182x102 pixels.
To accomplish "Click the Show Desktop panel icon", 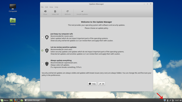I will pos(11,100).
